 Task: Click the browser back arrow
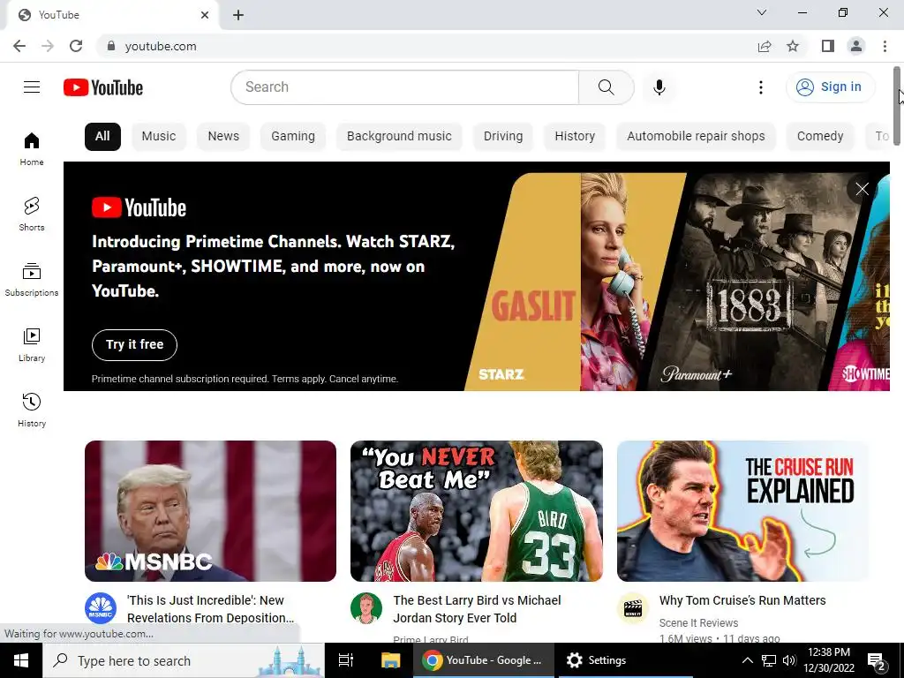point(19,46)
